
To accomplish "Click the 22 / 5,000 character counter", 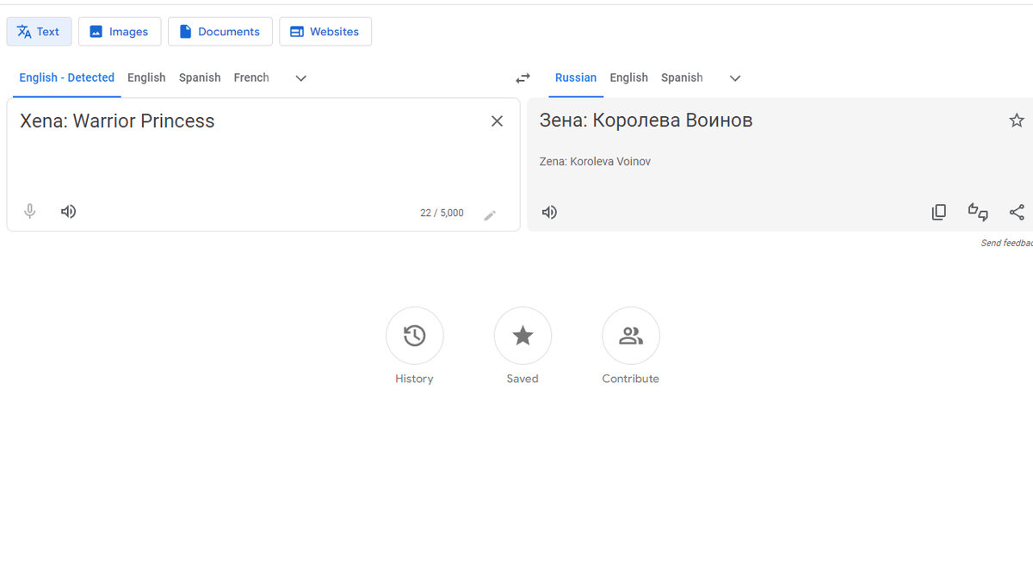I will [x=442, y=213].
